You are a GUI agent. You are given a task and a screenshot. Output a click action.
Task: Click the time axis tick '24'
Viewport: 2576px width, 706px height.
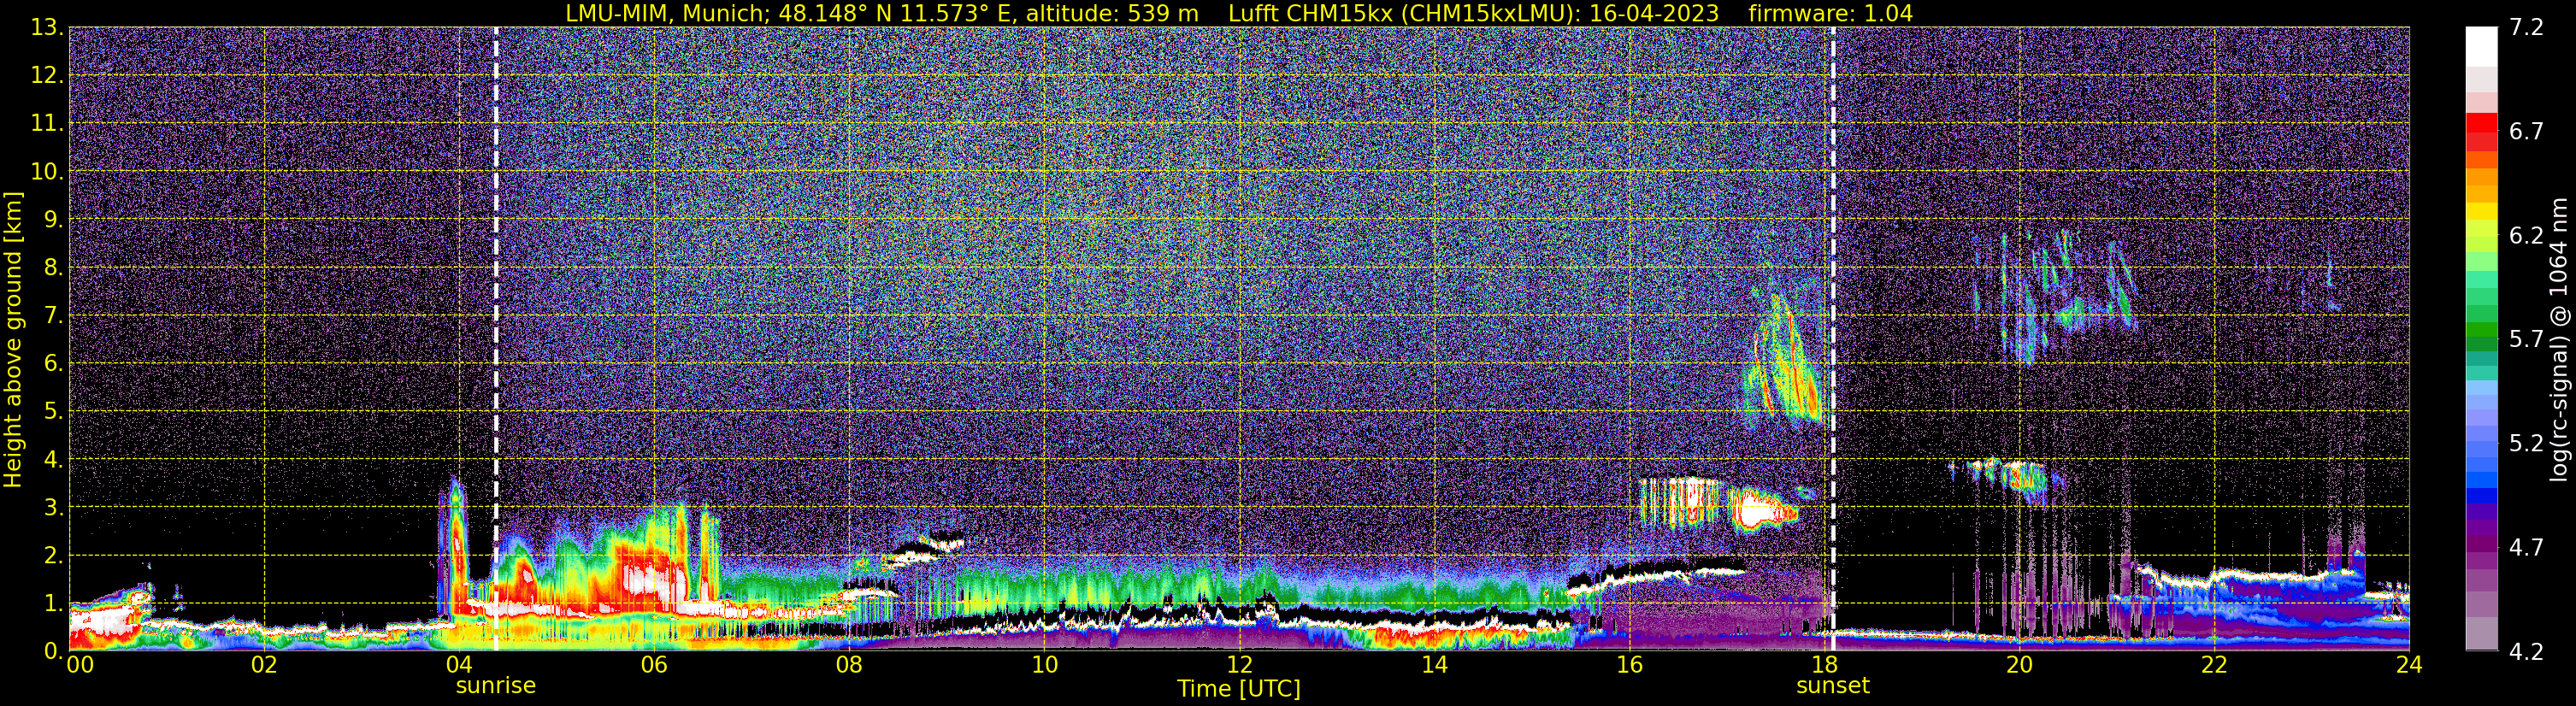click(x=2409, y=665)
